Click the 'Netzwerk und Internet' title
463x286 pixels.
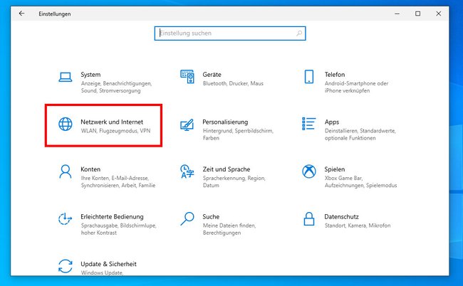click(x=112, y=122)
